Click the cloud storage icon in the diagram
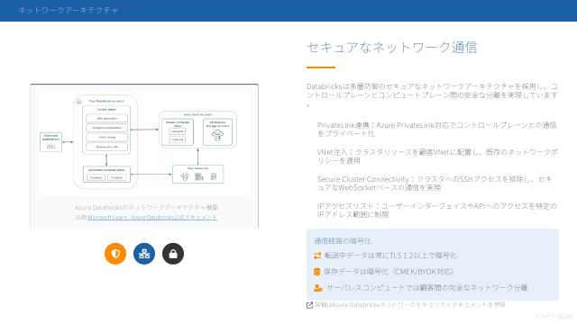This screenshot has height=324, width=577. pos(217,135)
